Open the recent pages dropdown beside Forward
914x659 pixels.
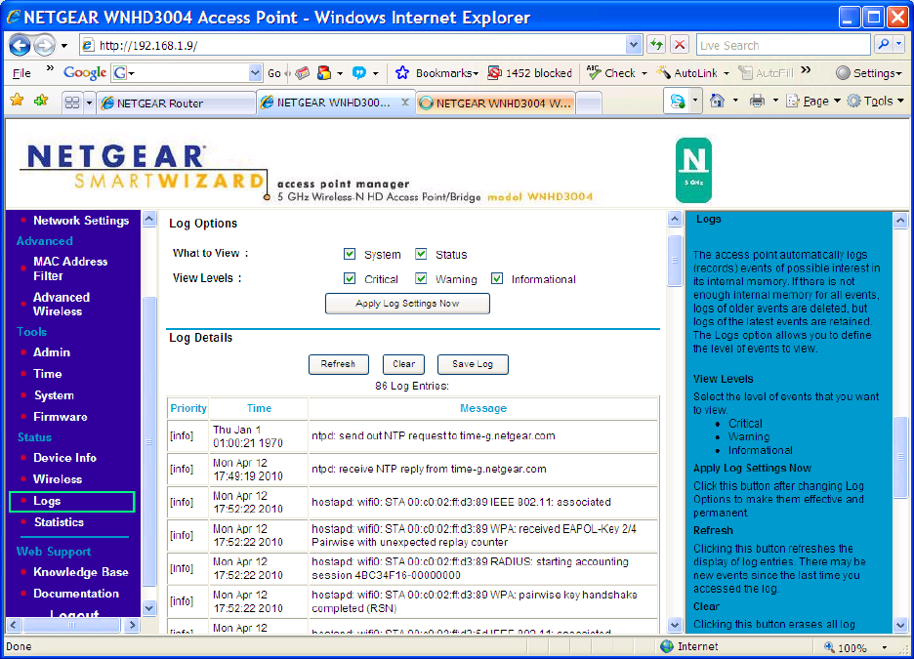[x=64, y=46]
